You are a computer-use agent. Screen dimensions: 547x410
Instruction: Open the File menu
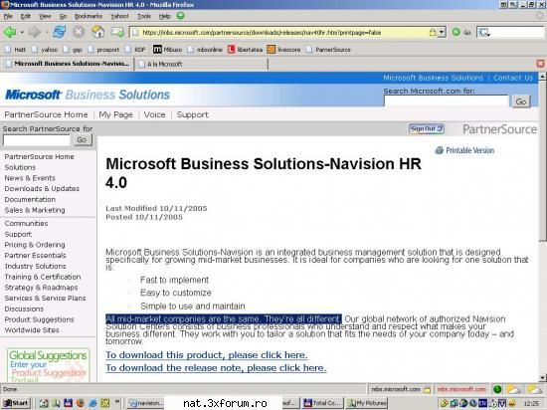click(8, 16)
